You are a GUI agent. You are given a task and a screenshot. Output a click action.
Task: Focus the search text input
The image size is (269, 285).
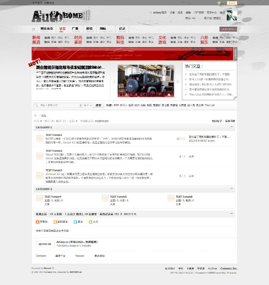[58, 105]
